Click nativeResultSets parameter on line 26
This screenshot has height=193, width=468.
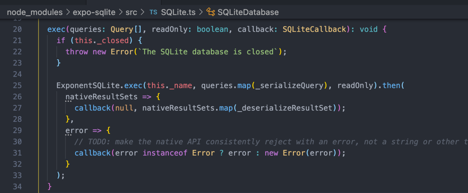click(102, 97)
